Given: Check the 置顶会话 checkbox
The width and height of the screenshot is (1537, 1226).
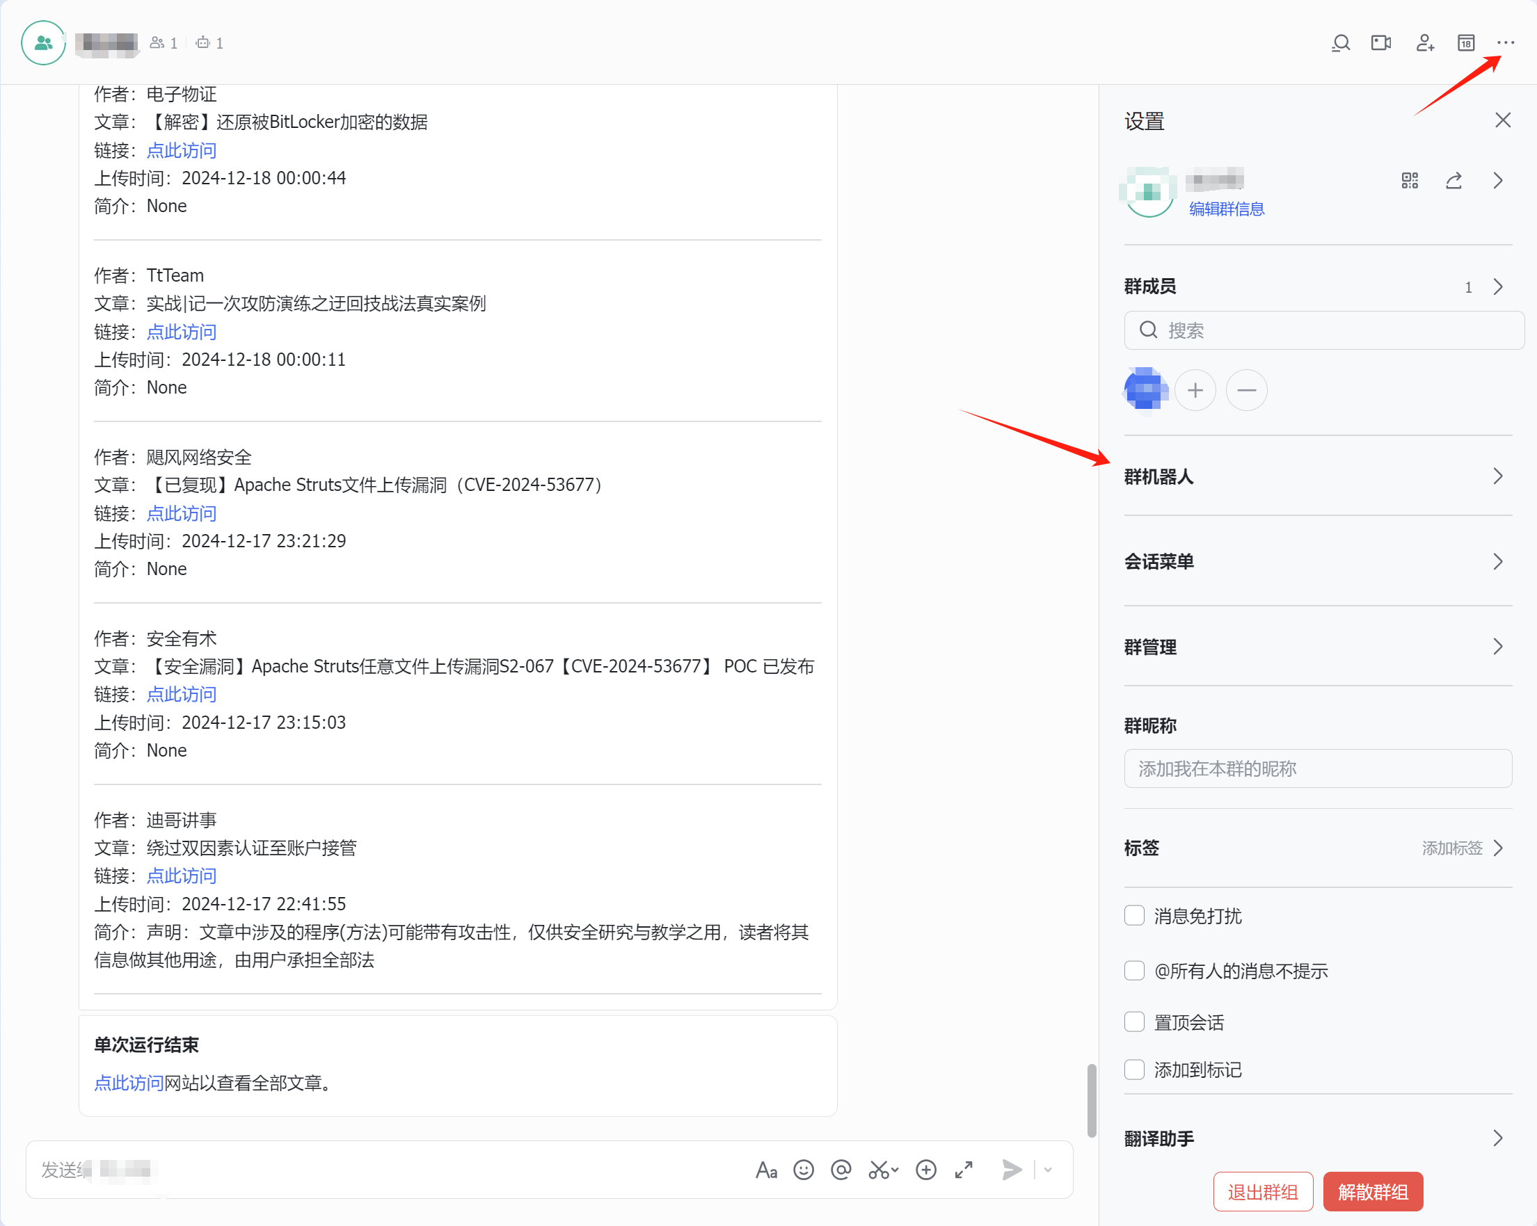Looking at the screenshot, I should click(1134, 1022).
